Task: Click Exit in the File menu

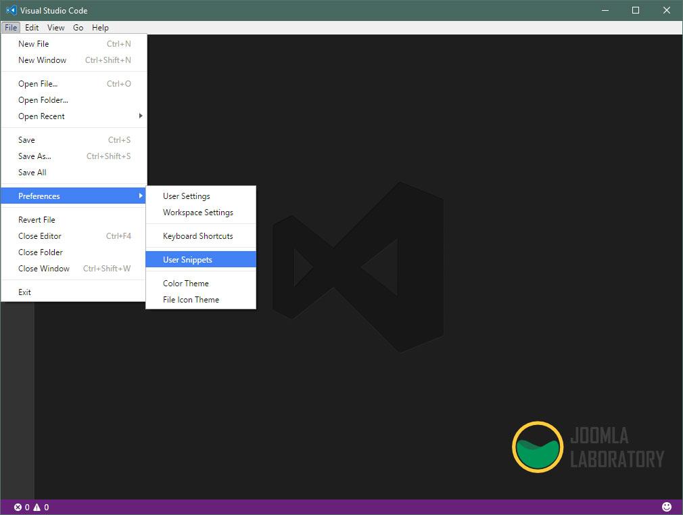Action: [x=74, y=292]
